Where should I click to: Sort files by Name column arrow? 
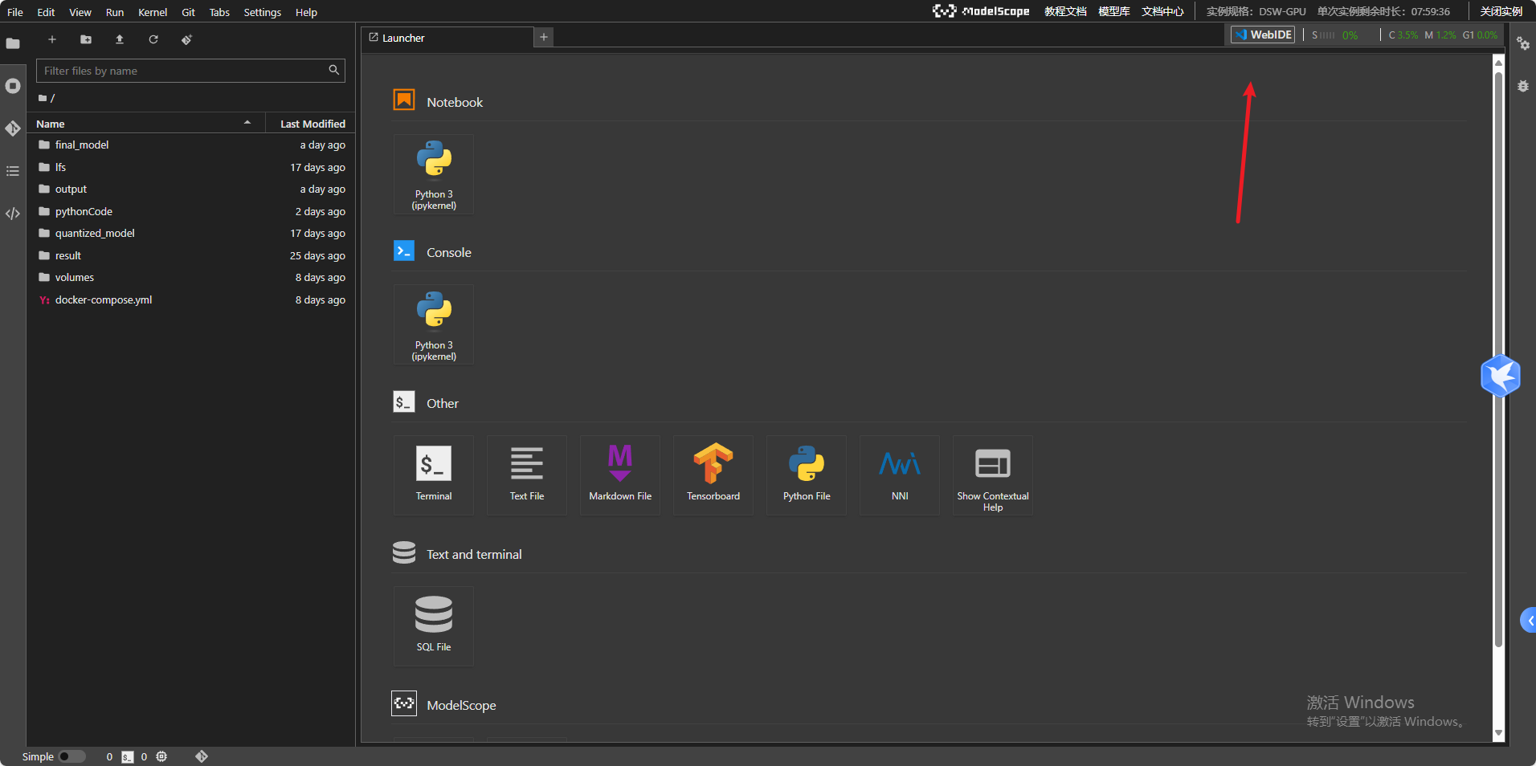tap(247, 123)
